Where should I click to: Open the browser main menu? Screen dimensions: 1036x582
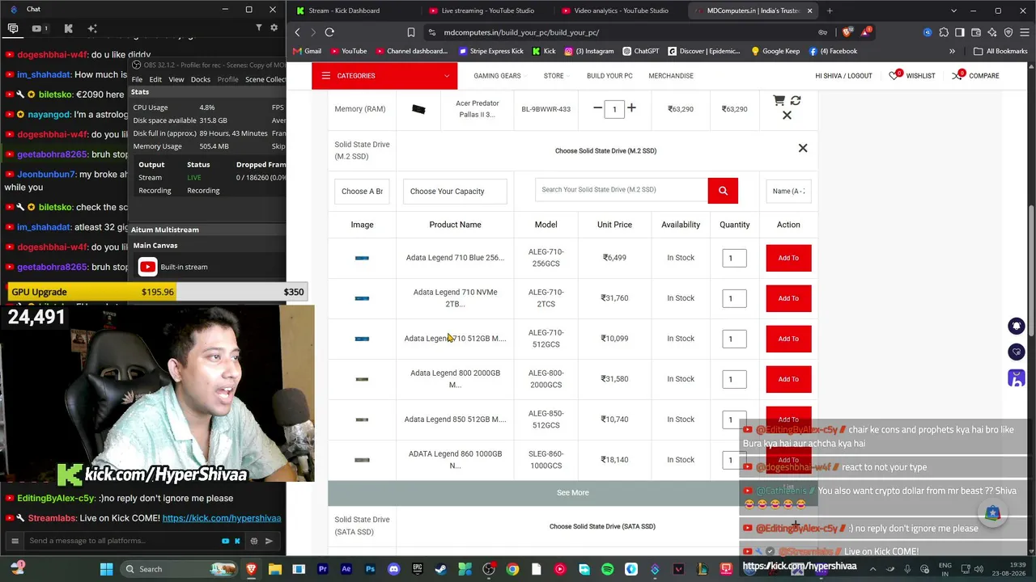(1024, 32)
